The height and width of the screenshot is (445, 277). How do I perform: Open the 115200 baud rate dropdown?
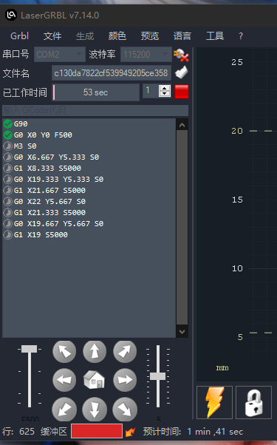[x=146, y=54]
